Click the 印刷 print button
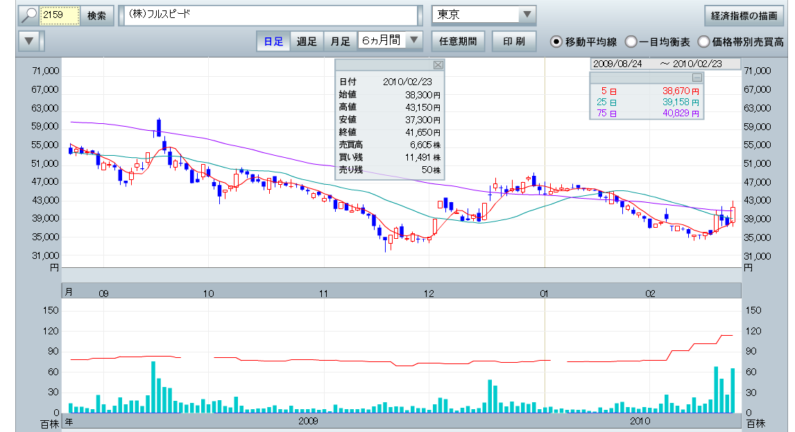The image size is (795, 432). (514, 42)
